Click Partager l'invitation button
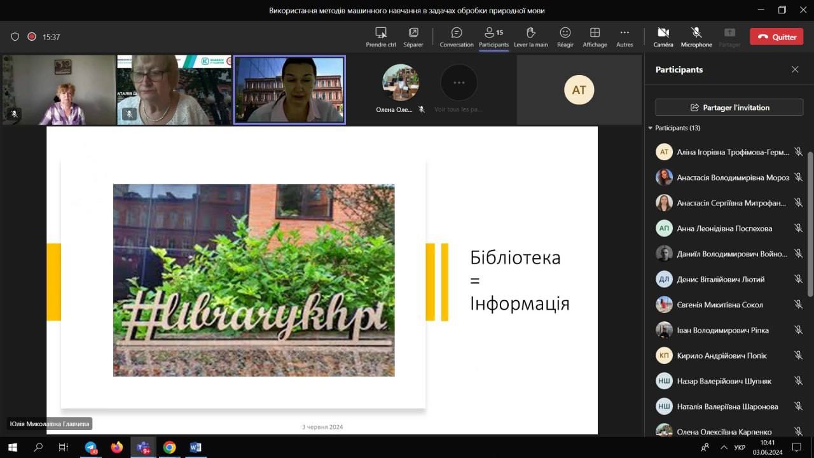814x458 pixels. (x=729, y=108)
